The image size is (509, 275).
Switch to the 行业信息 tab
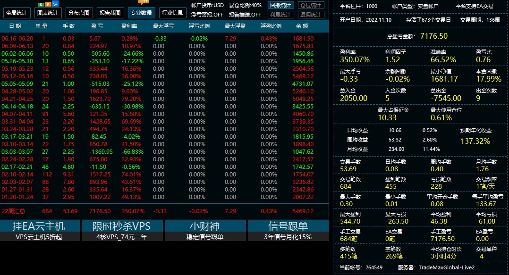(172, 13)
